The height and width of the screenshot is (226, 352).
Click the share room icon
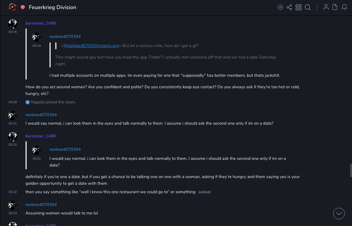pyautogui.click(x=289, y=7)
